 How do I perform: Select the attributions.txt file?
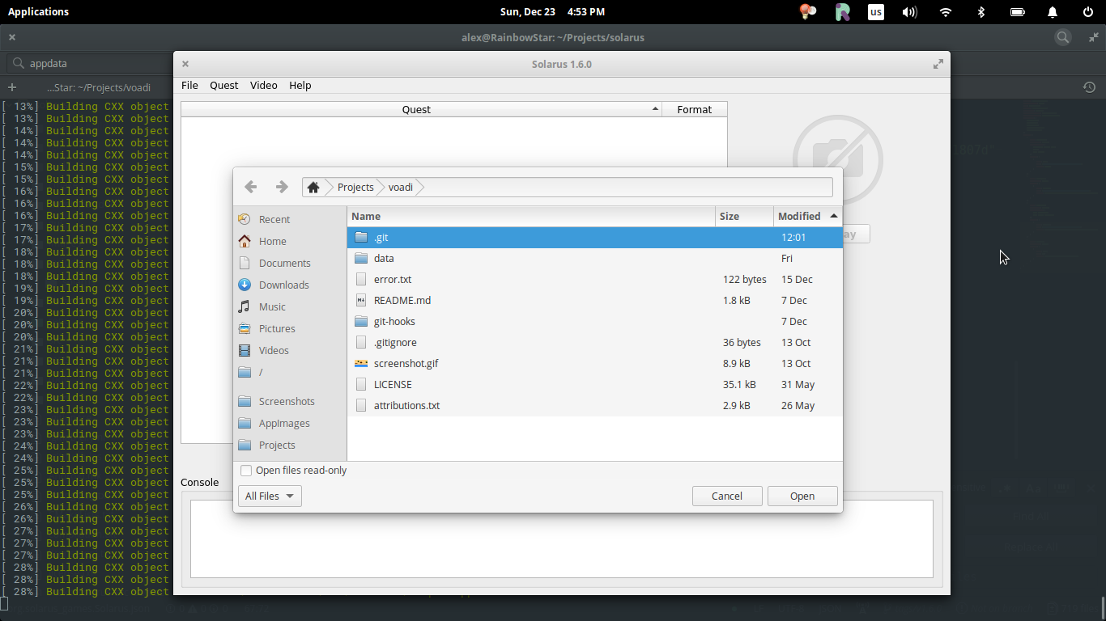pyautogui.click(x=595, y=406)
